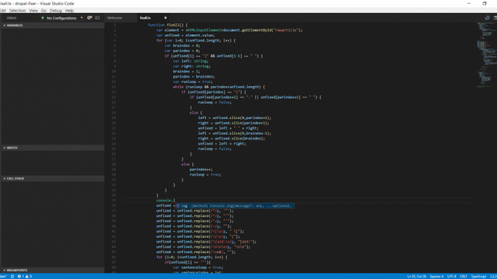
Task: Click the minimap code overview
Action: point(487,55)
